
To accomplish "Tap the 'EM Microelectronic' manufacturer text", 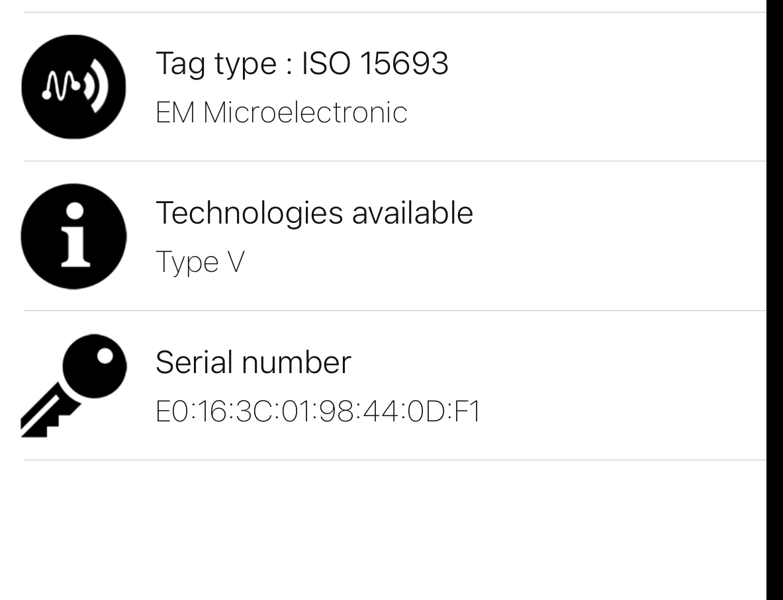I will click(282, 112).
